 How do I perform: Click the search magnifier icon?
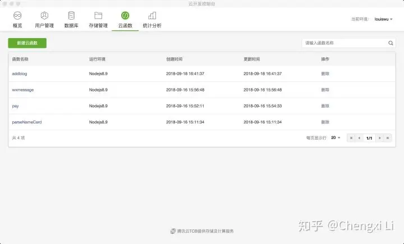coord(391,43)
